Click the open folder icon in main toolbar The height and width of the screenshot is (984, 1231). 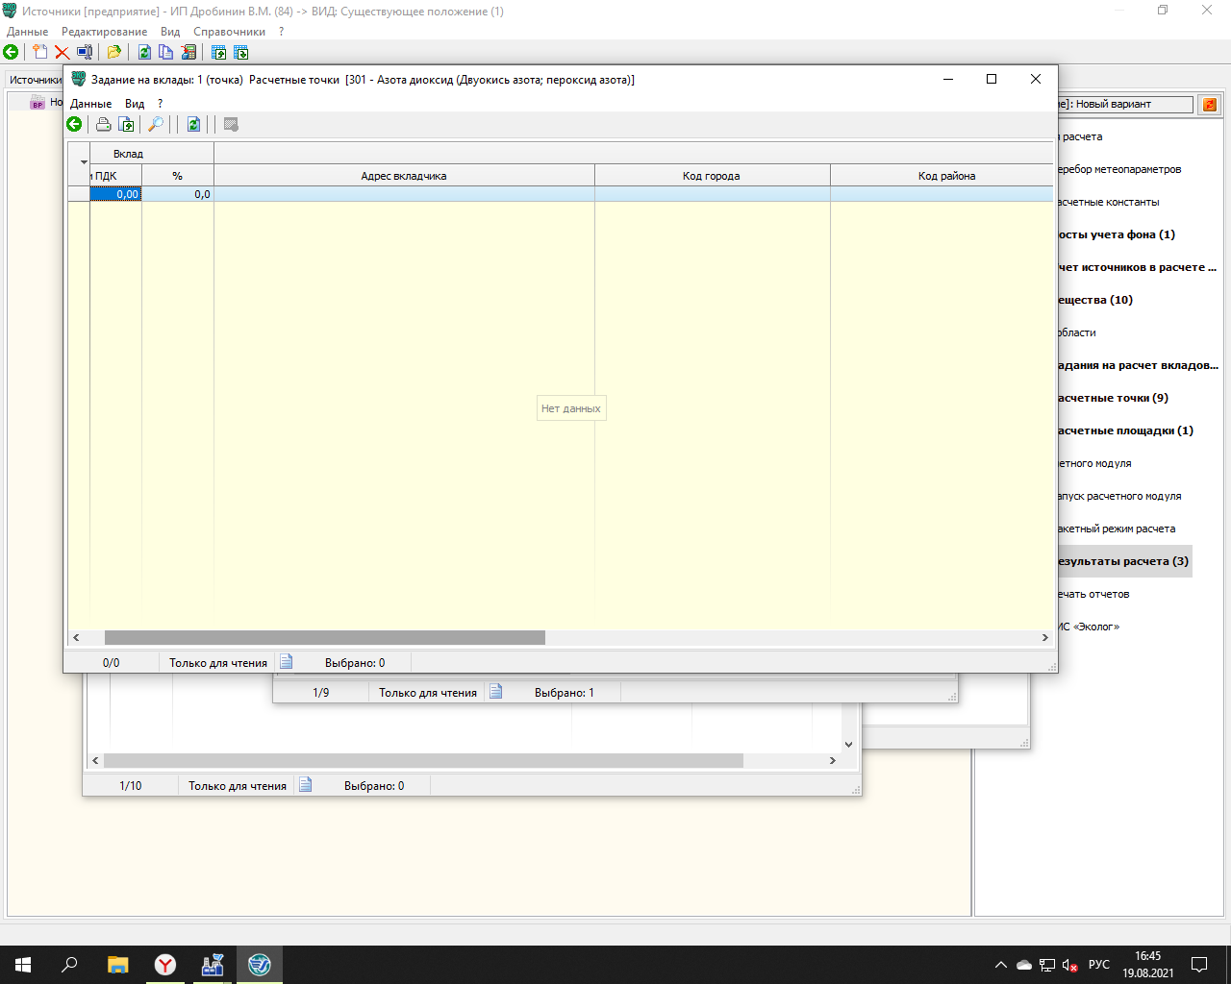point(113,53)
